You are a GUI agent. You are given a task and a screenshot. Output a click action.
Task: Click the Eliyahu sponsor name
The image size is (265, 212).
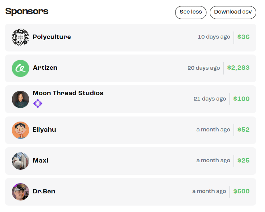coord(44,130)
